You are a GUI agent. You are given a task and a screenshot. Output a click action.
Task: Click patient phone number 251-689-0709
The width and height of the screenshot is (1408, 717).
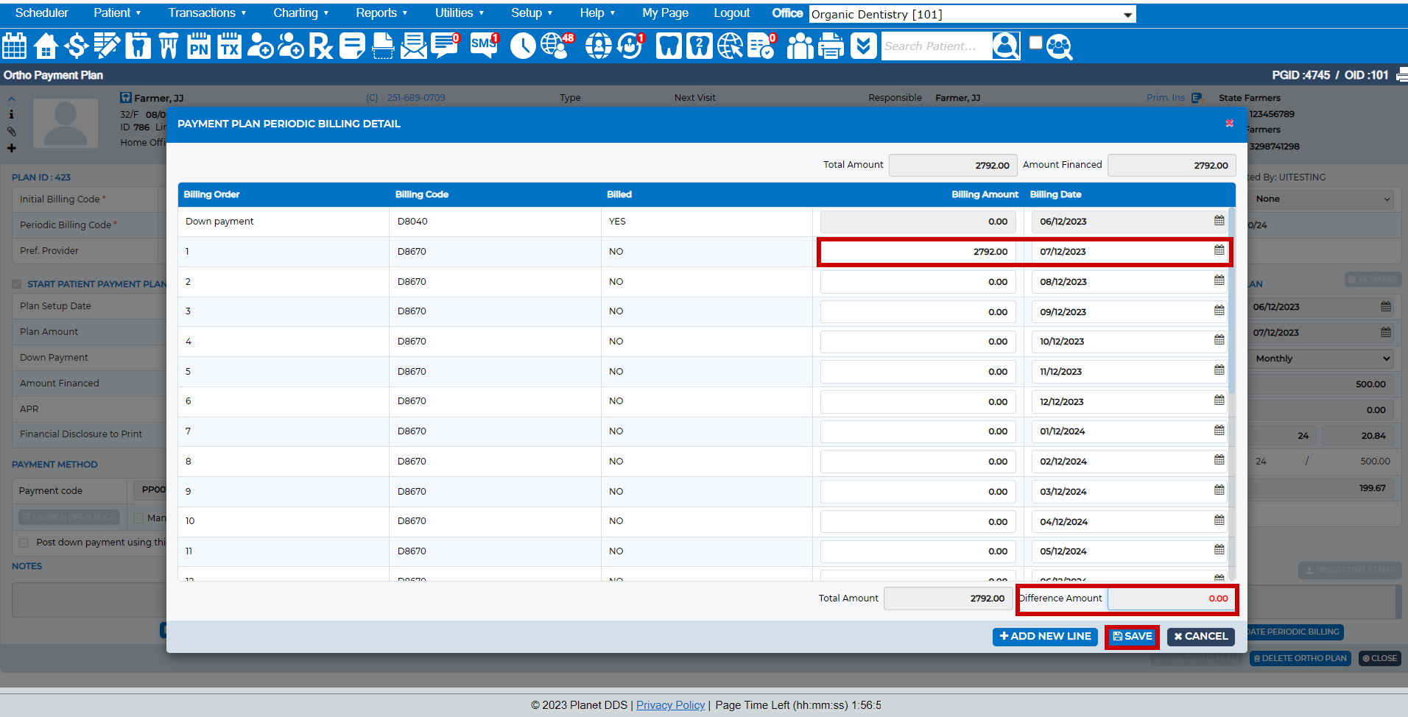pyautogui.click(x=416, y=97)
